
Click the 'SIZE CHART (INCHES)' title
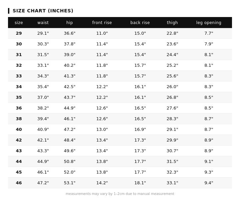click(43, 11)
